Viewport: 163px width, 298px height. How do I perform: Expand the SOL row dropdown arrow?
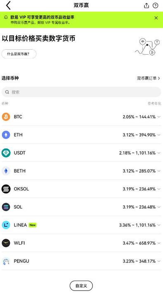159,207
